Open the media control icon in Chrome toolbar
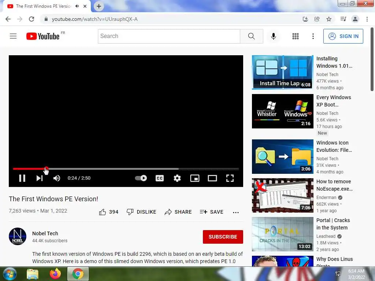The width and height of the screenshot is (375, 281). (x=343, y=19)
